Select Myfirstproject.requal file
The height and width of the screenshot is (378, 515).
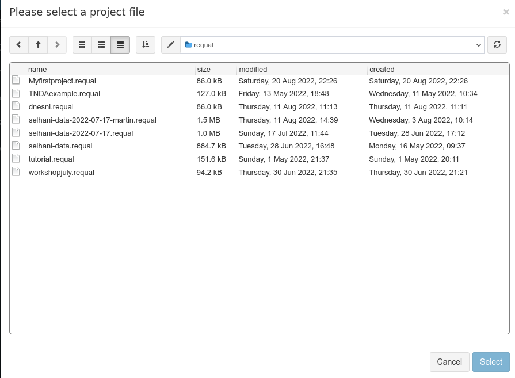click(62, 81)
